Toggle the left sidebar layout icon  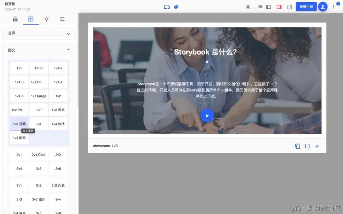tap(268, 7)
